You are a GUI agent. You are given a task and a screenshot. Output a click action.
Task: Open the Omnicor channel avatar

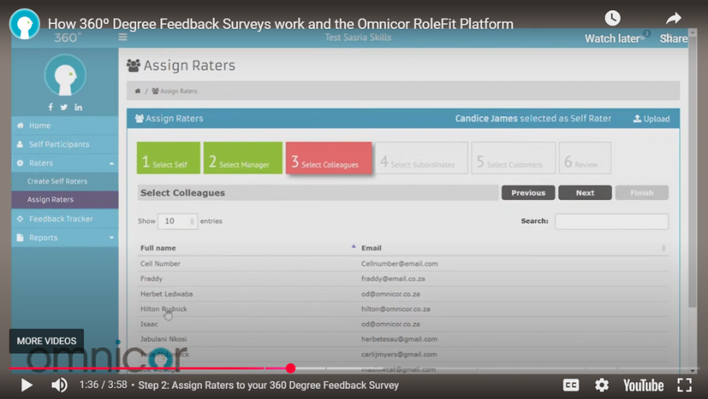(25, 24)
